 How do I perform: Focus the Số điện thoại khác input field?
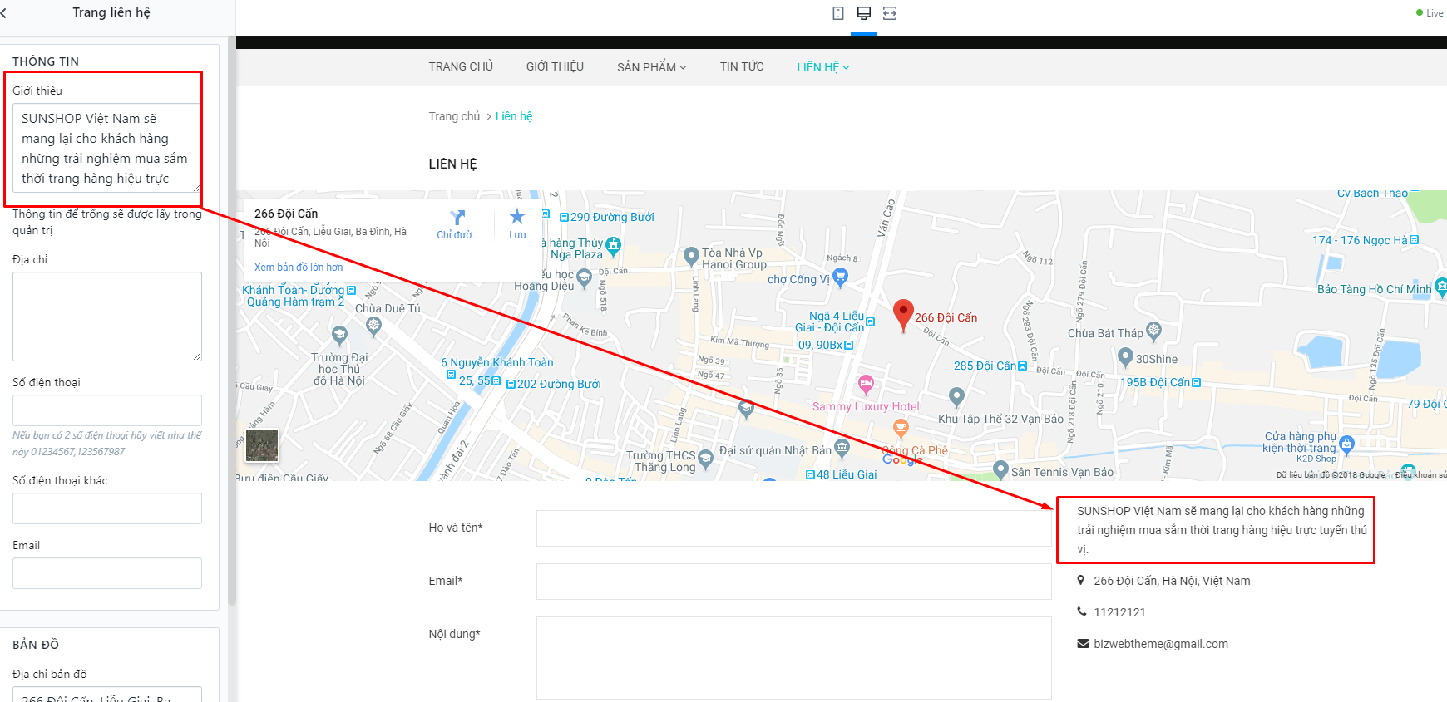(x=107, y=508)
